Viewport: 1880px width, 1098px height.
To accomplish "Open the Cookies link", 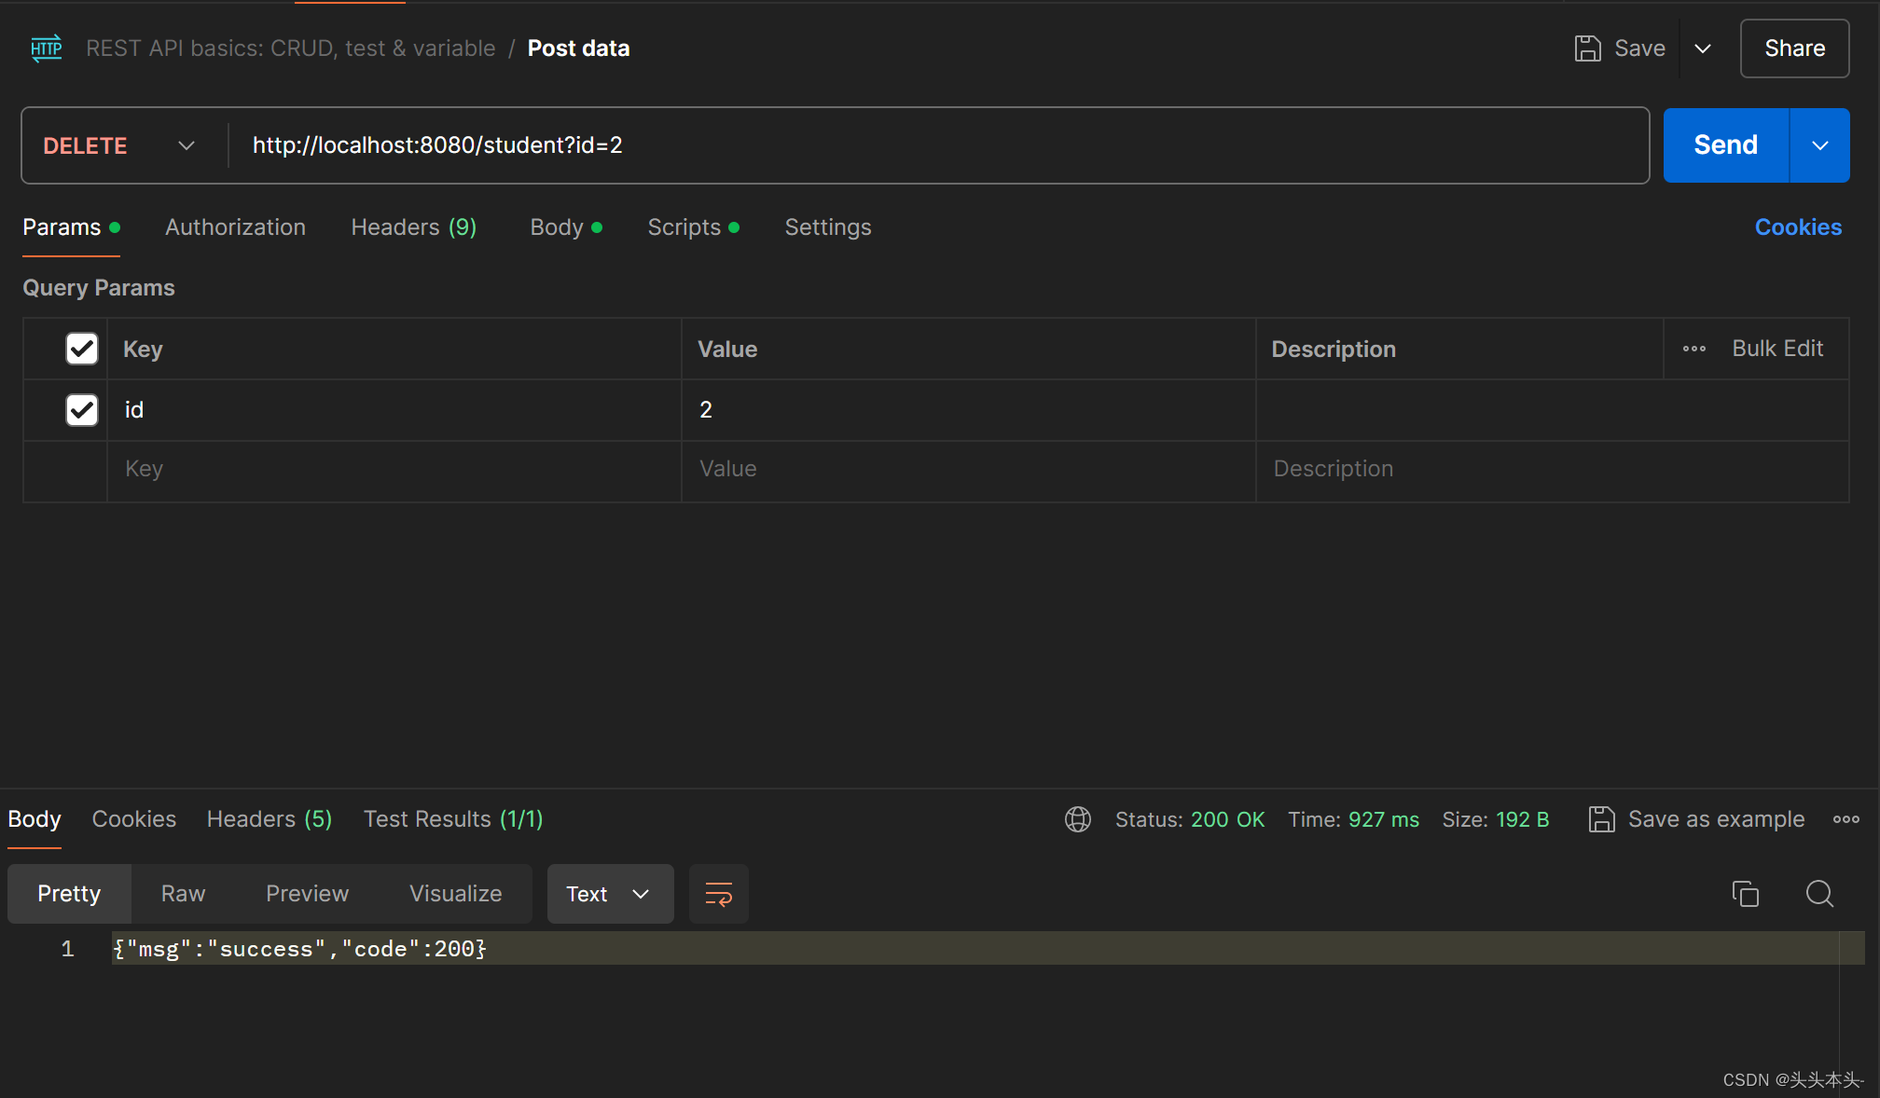I will (1798, 227).
